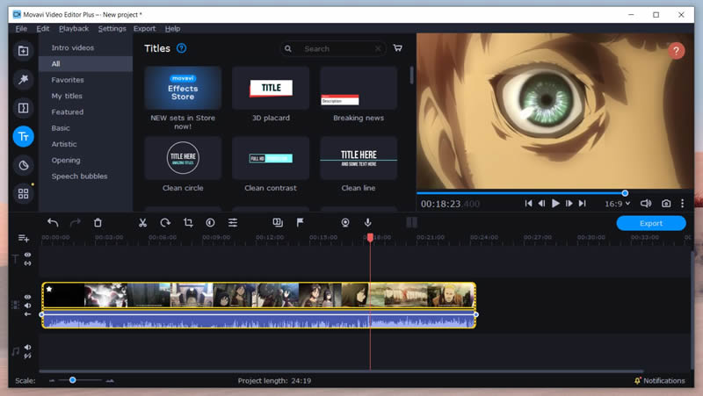The height and width of the screenshot is (396, 703).
Task: Select Basic title category
Action: pyautogui.click(x=61, y=128)
